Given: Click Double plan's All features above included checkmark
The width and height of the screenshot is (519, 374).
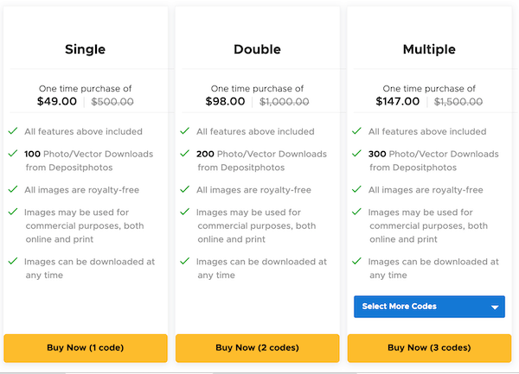Looking at the screenshot, I should [x=185, y=130].
